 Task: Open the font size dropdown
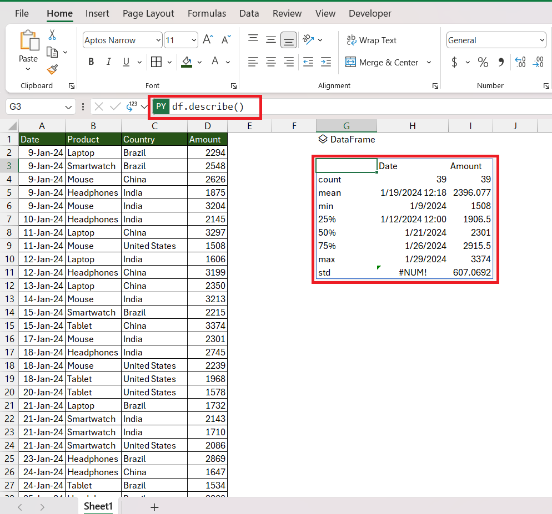(194, 40)
